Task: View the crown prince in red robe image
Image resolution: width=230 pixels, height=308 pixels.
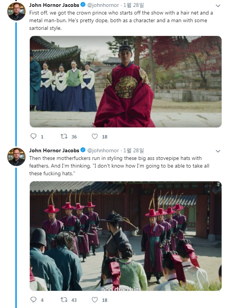Action: (x=125, y=81)
